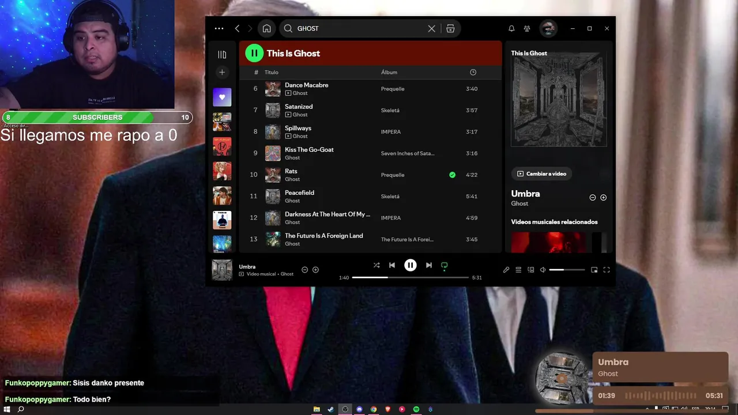Viewport: 738px width, 415px height.
Task: Open Google Chrome from the taskbar
Action: coord(374,409)
